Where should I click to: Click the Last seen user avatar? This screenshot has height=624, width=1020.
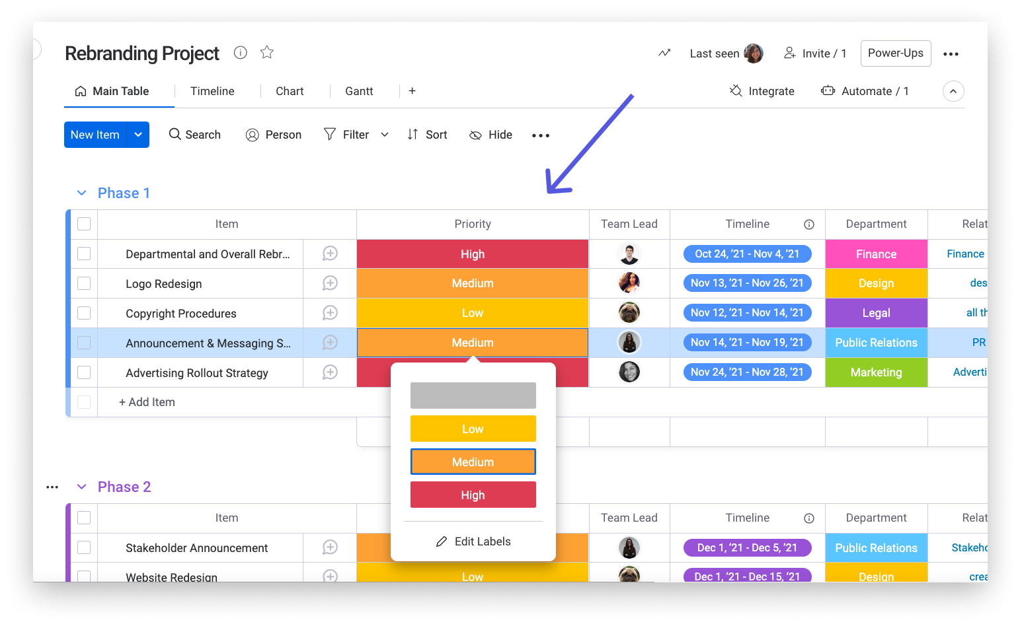click(x=754, y=53)
